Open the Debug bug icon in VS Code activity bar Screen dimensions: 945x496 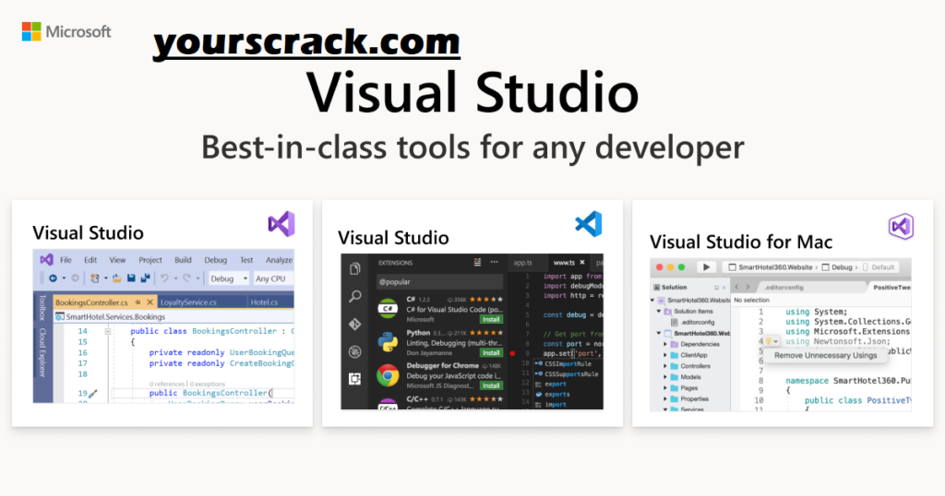tap(355, 351)
